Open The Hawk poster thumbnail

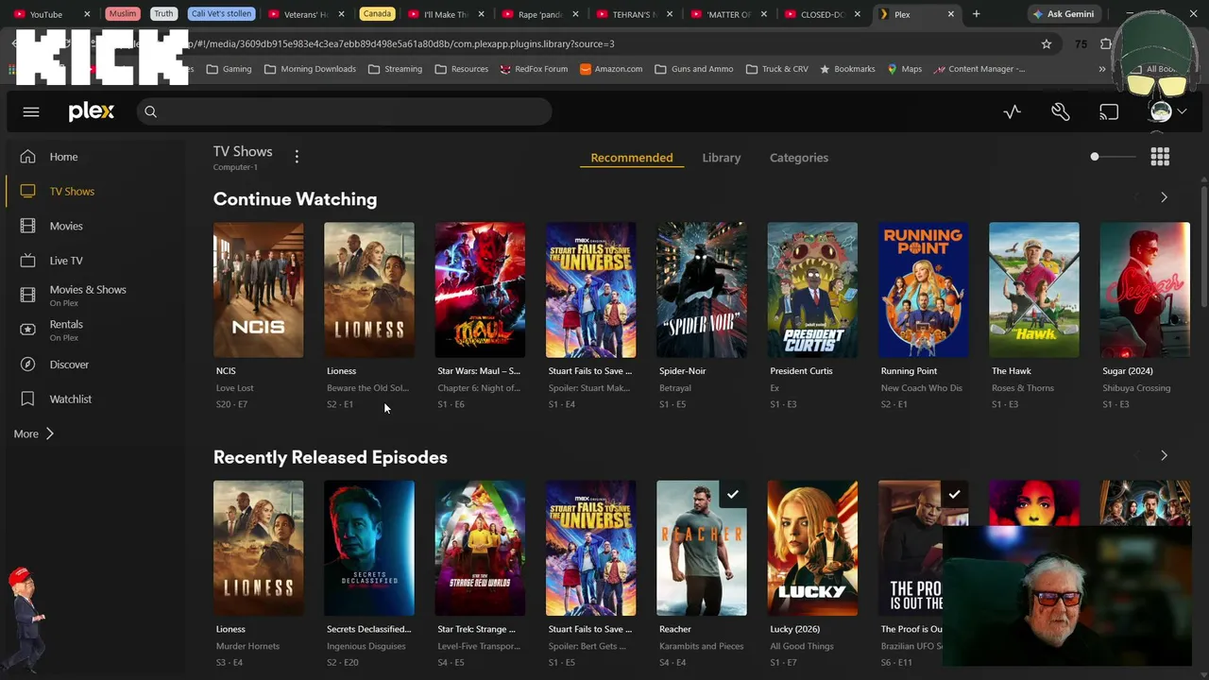[1034, 290]
